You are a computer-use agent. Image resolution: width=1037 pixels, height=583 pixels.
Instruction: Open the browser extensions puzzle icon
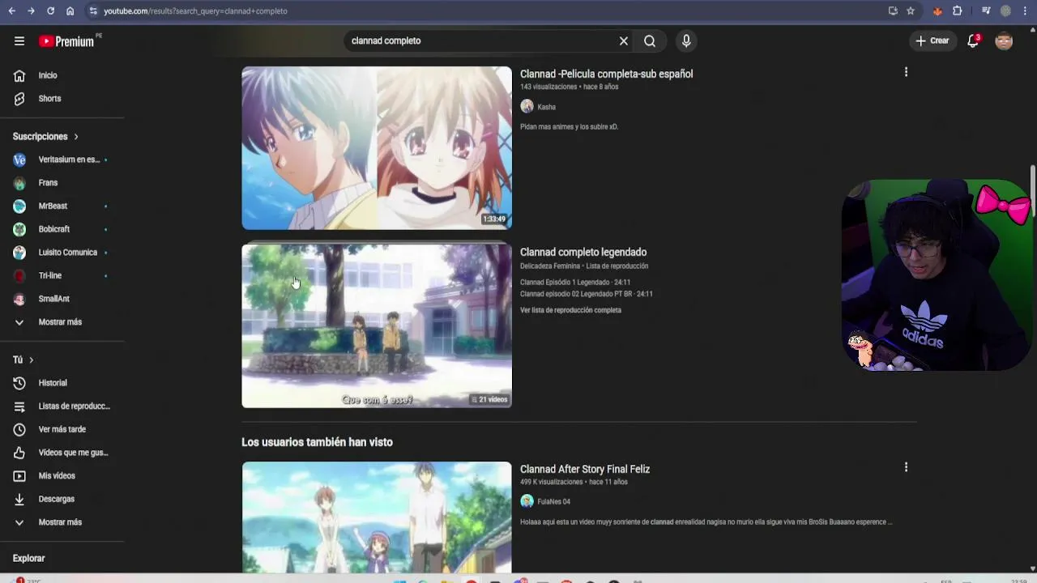click(958, 11)
